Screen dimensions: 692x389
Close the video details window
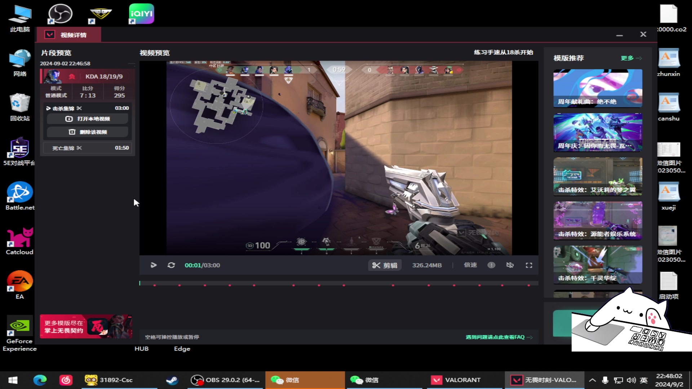point(643,34)
